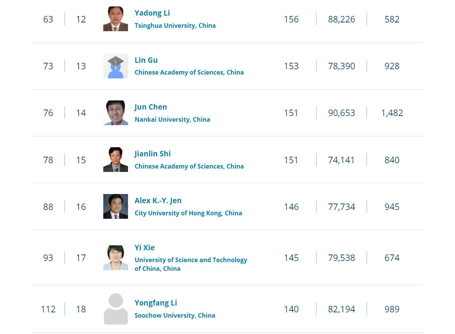Image resolution: width=455 pixels, height=334 pixels.
Task: Open Alex K.-Y. Jen's portrait image
Action: point(115,206)
